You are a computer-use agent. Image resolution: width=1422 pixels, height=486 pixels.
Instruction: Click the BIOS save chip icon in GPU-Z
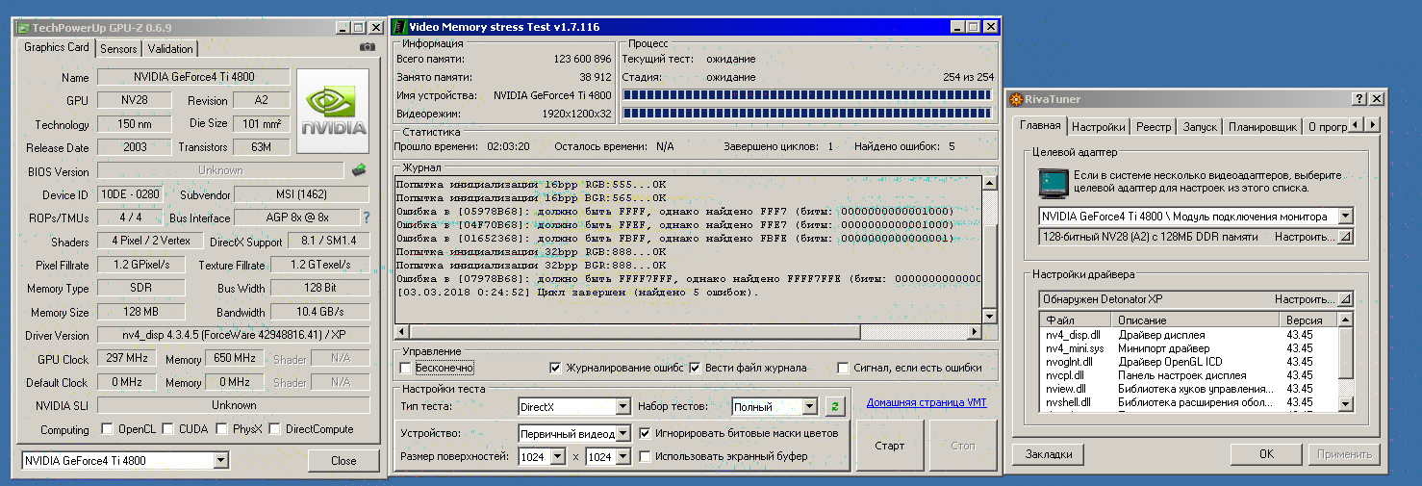(x=359, y=169)
